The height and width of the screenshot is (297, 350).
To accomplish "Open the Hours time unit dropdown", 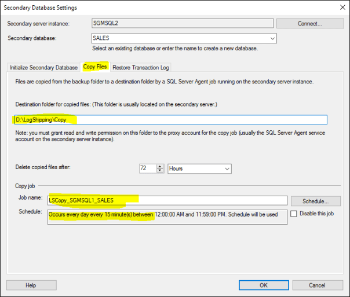I will tap(199, 168).
